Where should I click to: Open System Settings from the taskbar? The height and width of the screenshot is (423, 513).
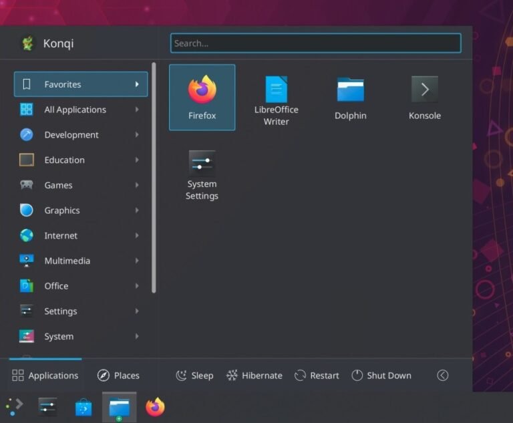(x=47, y=407)
